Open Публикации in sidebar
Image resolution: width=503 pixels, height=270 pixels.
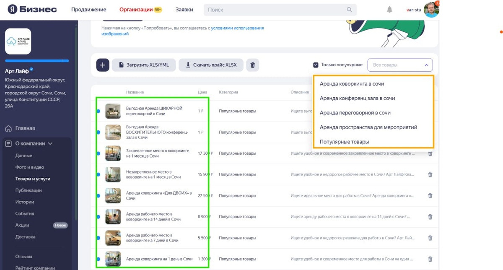pyautogui.click(x=29, y=190)
